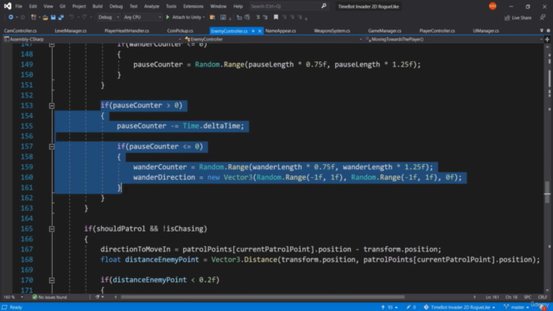Viewport: 553px width, 311px height.
Task: Close the EnemyController.cs tab
Action: click(x=259, y=31)
